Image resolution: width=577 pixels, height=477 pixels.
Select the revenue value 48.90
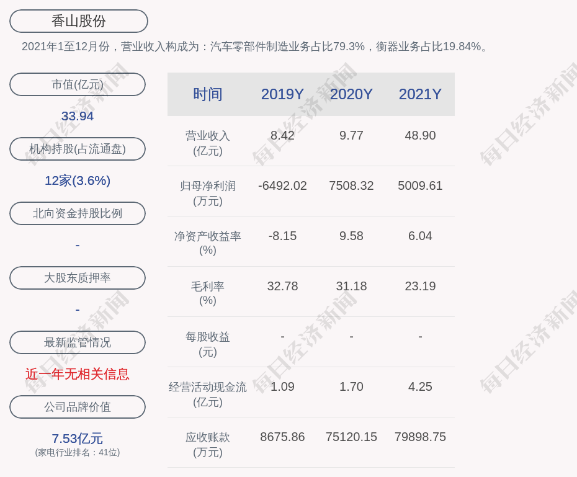point(420,135)
